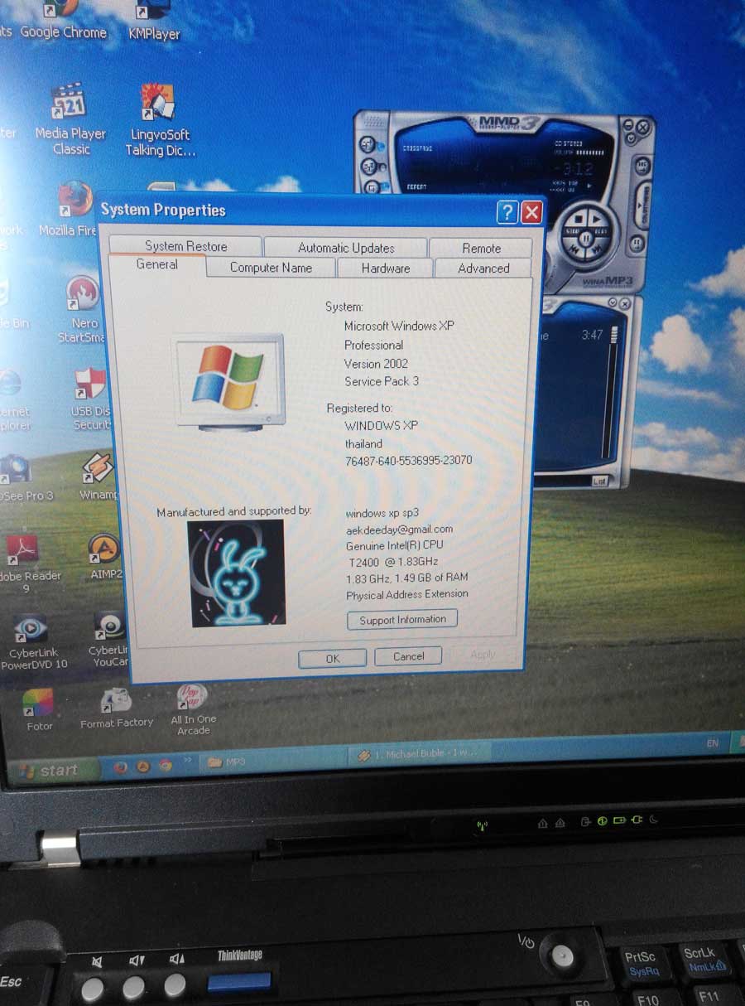Launch the AIMP2 desktop icon
Screen dimensions: 745x1006
[105, 558]
